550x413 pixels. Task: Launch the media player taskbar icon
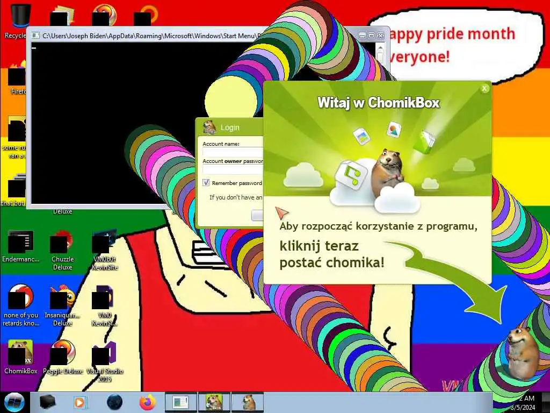coord(80,402)
